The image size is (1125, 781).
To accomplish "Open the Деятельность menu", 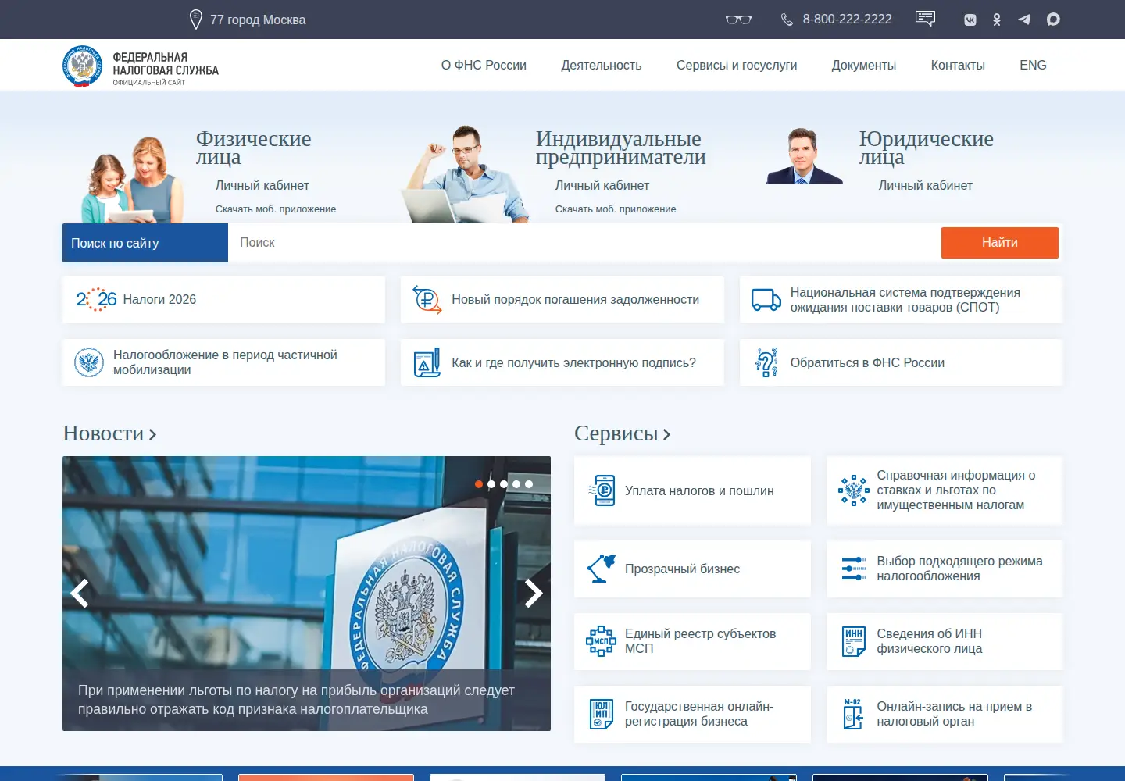I will coord(602,66).
